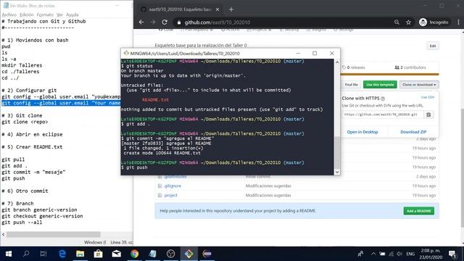Switch input language with the ENG indicator

tap(410, 254)
